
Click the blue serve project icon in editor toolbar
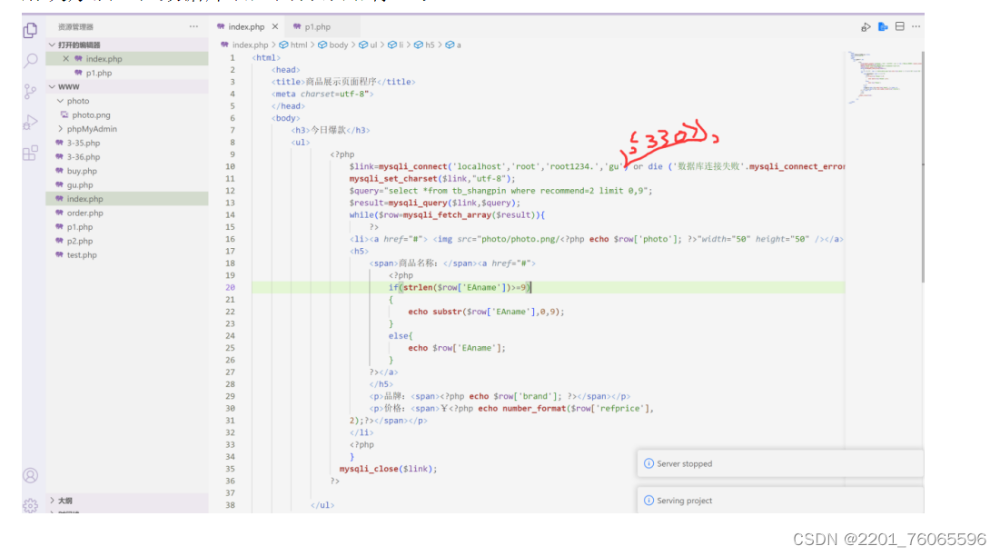pyautogui.click(x=883, y=26)
